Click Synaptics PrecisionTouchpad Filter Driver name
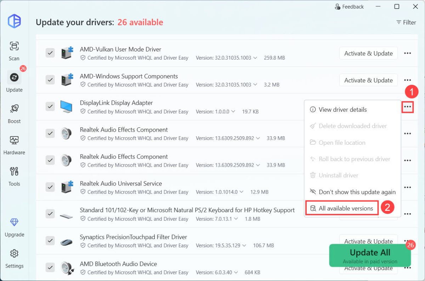This screenshot has width=425, height=281. (x=134, y=237)
